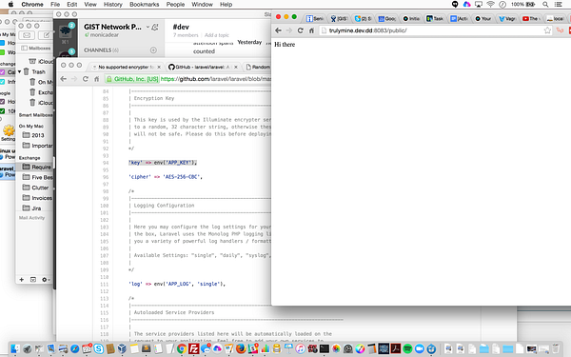Open CHANNELS list header in Slack
This screenshot has height=357, width=571.
pyautogui.click(x=101, y=50)
